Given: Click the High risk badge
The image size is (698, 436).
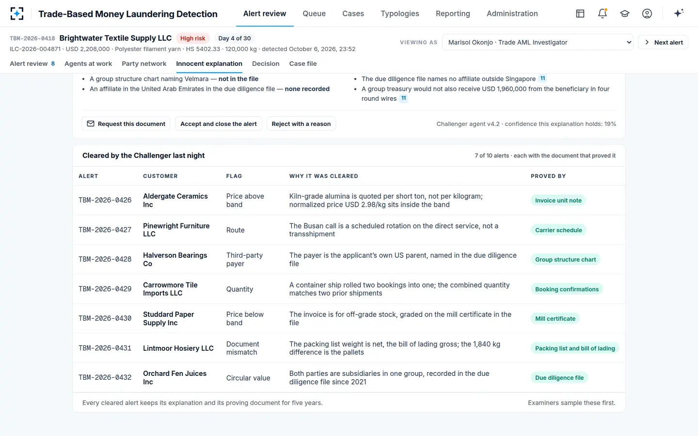Looking at the screenshot, I should [193, 38].
